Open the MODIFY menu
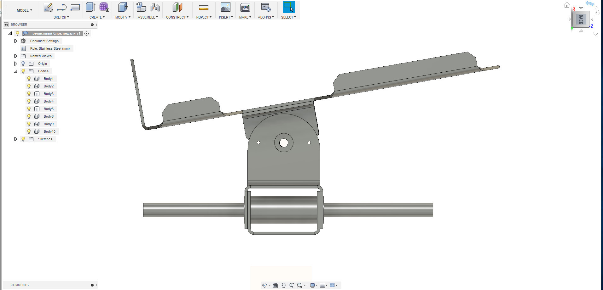Image resolution: width=603 pixels, height=290 pixels. (123, 17)
